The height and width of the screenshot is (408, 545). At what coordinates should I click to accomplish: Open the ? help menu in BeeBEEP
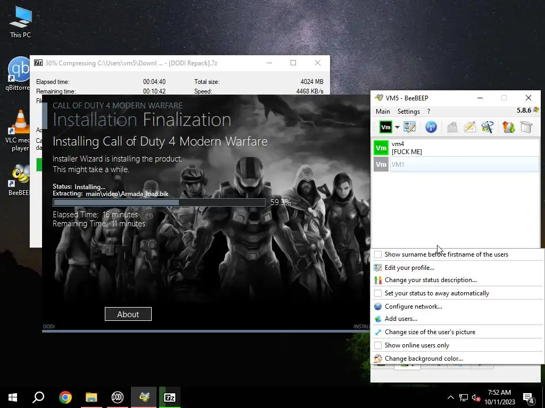[428, 112]
